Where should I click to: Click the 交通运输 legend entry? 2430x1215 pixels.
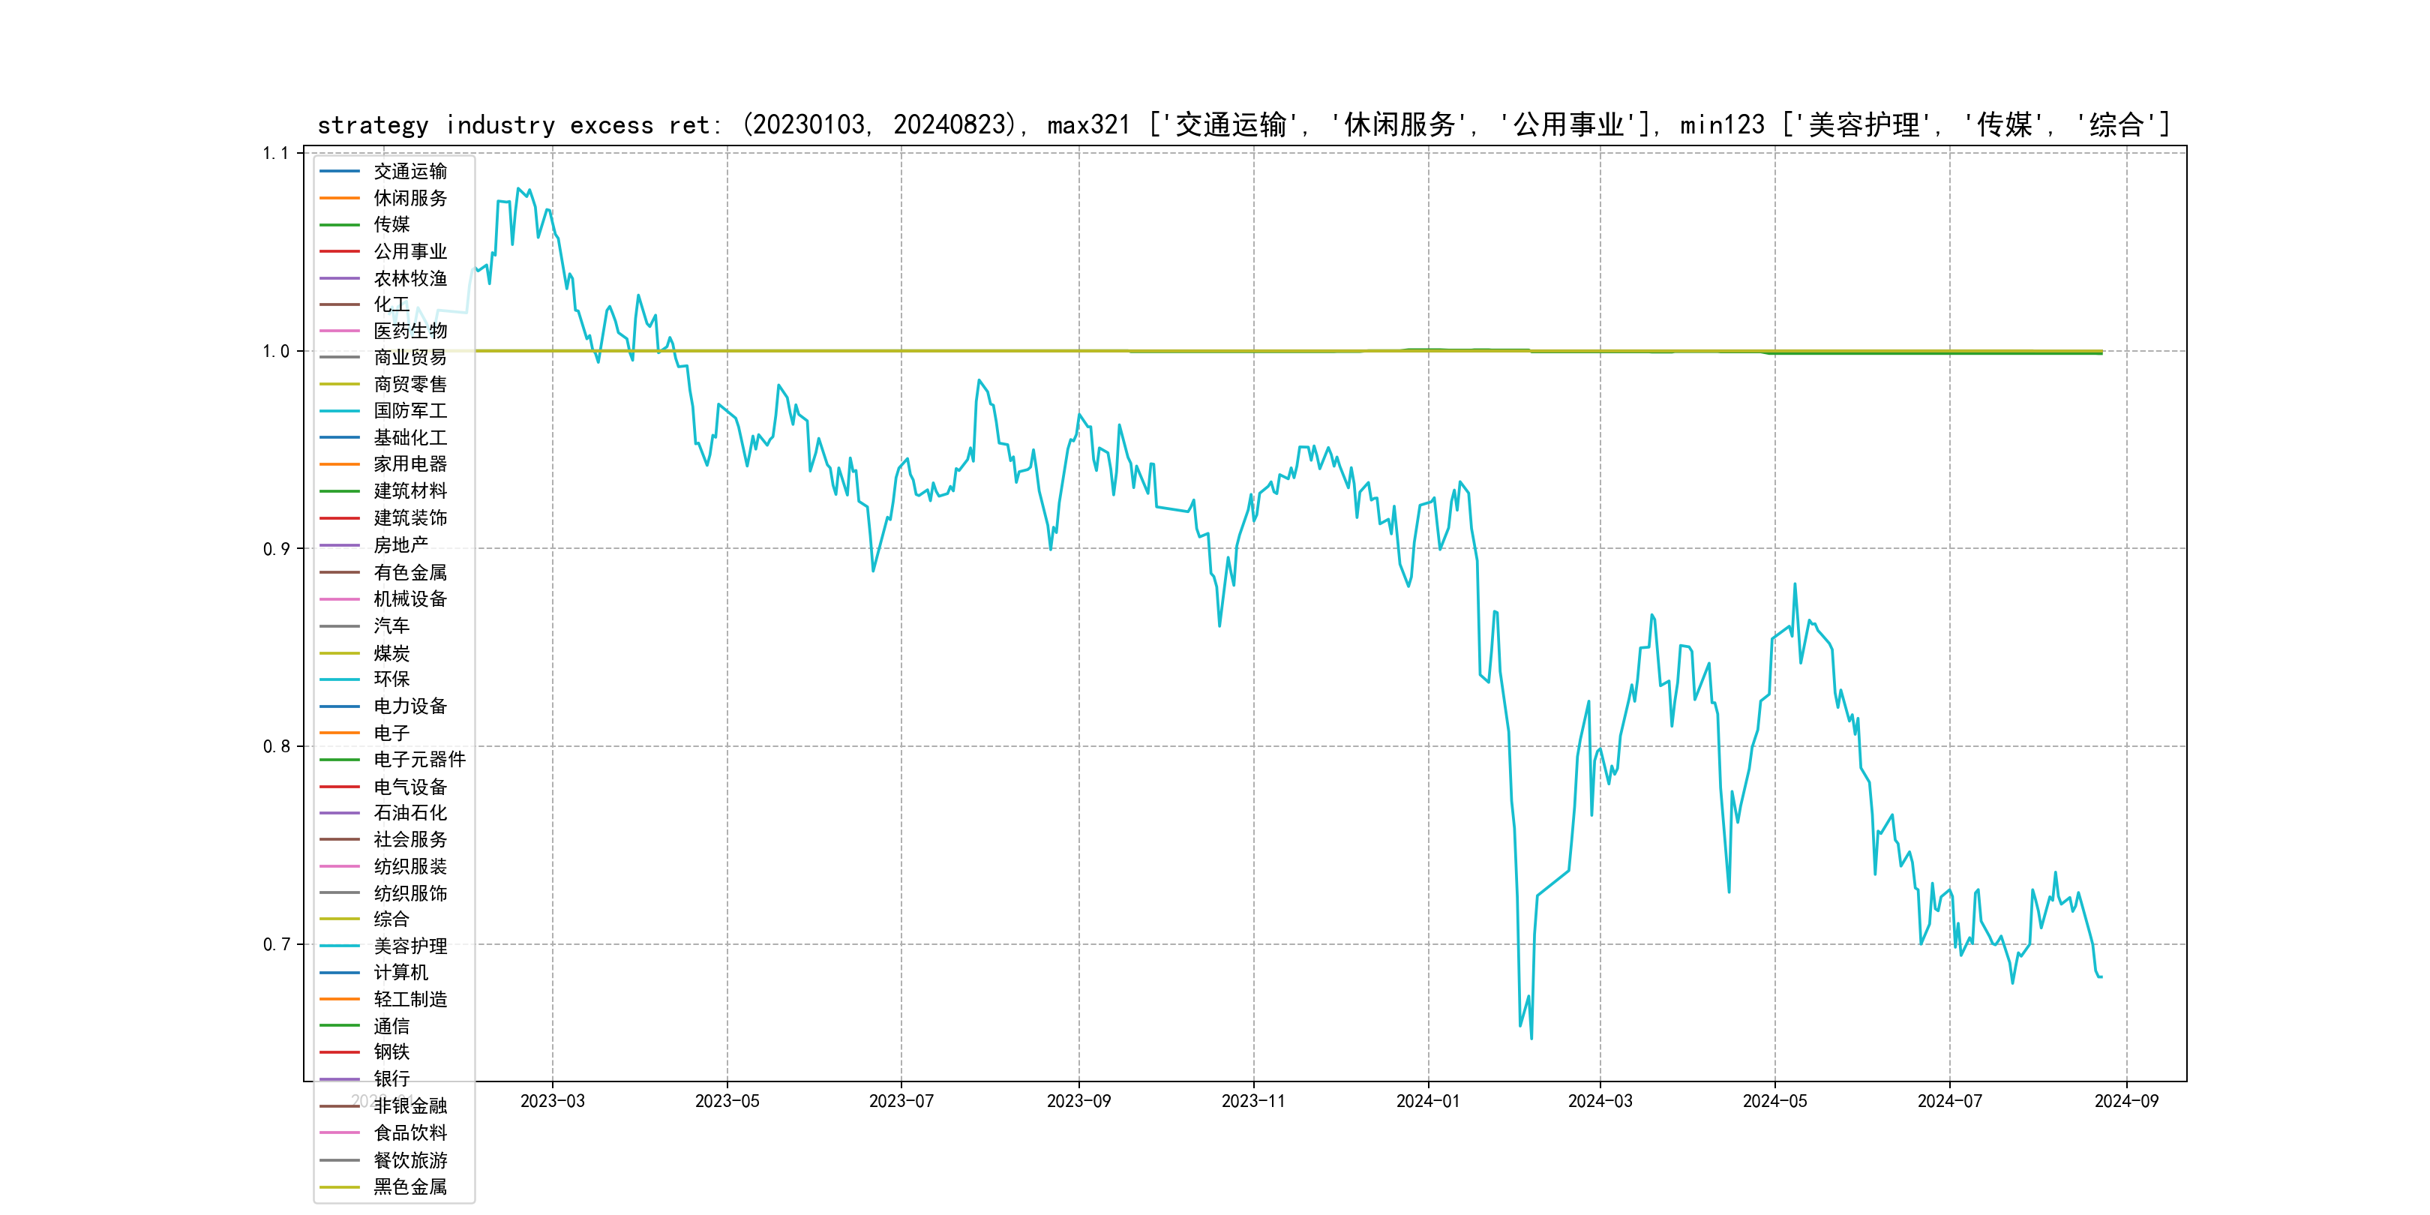pyautogui.click(x=409, y=172)
